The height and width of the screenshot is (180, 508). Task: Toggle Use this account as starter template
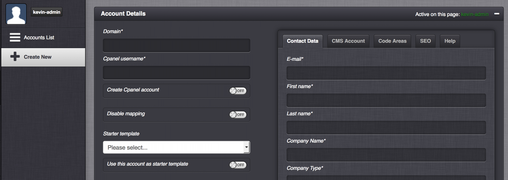pyautogui.click(x=238, y=165)
